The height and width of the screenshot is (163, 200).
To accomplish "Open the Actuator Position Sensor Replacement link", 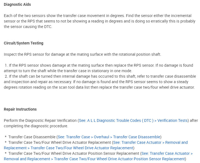I will point(119,159).
